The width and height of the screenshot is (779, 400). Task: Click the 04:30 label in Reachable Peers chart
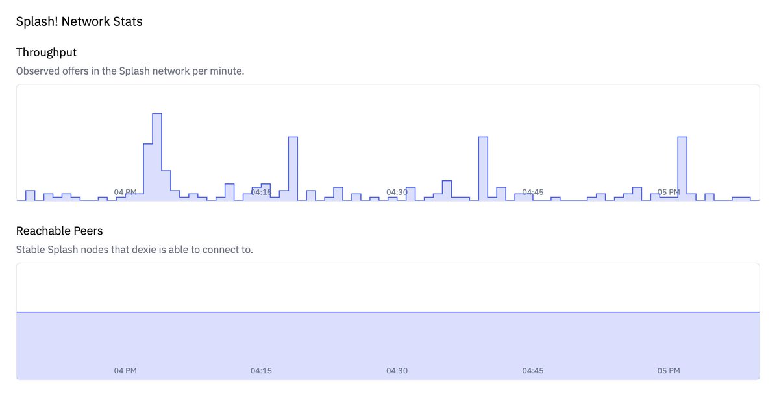pos(397,371)
